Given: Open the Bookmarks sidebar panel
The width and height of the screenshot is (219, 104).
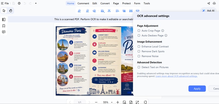Looking at the screenshot, I should (4, 26).
